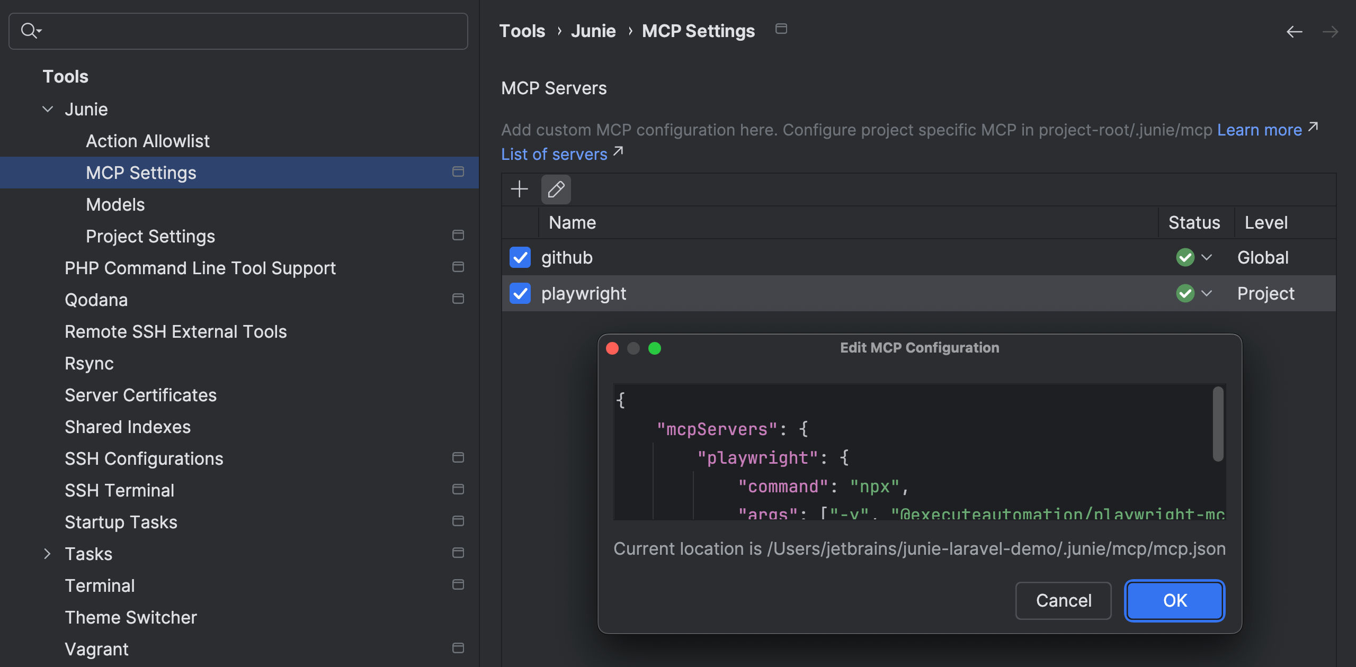Select Action Allowlist settings page
The width and height of the screenshot is (1356, 667).
click(148, 141)
